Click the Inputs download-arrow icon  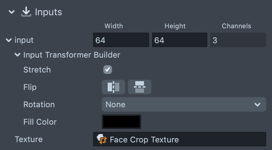point(25,12)
